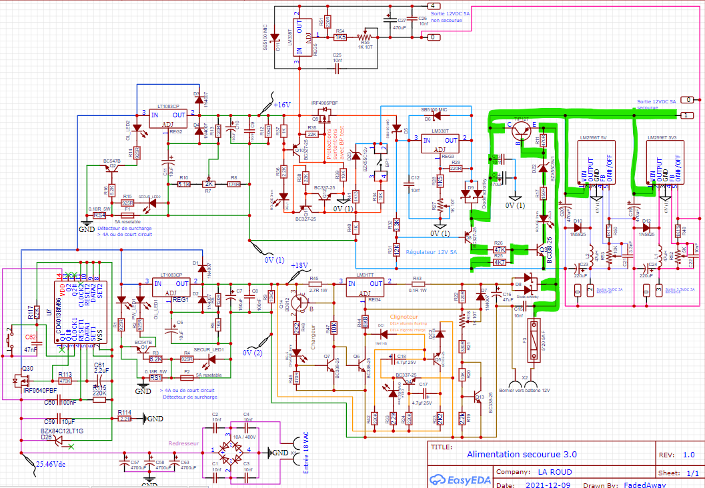Viewport: 705px width, 488px height.
Task: Select the Redresseur section label
Action: click(183, 443)
